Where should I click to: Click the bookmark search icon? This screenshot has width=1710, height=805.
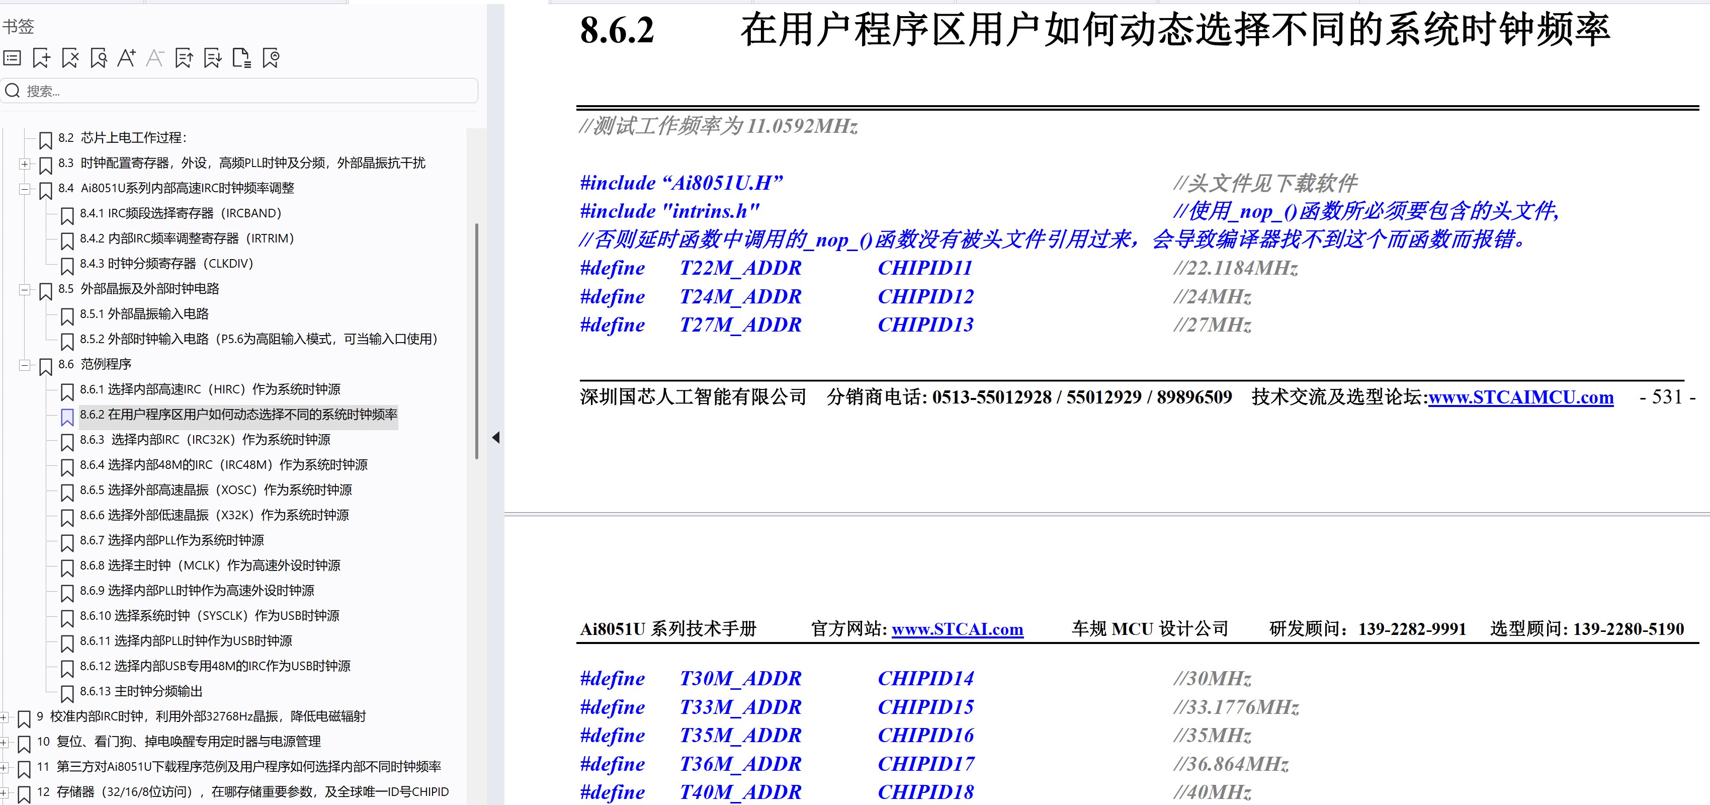98,58
